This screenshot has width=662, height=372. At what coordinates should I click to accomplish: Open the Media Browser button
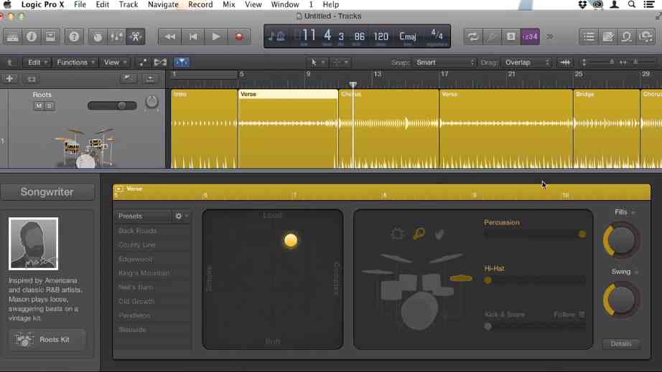pos(646,37)
